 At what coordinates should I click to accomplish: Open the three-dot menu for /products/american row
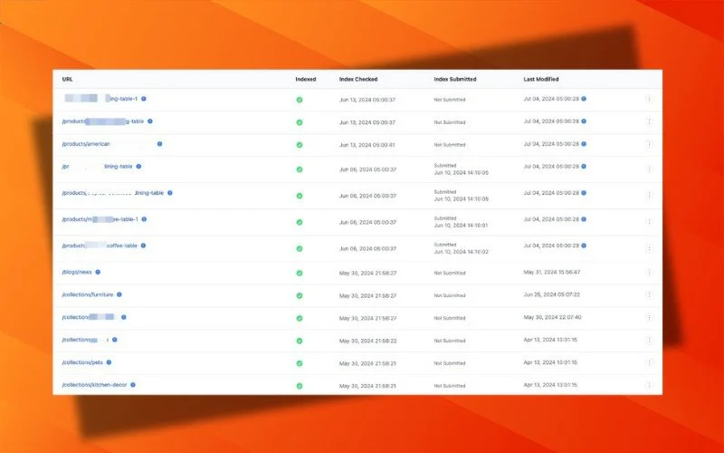tap(649, 144)
